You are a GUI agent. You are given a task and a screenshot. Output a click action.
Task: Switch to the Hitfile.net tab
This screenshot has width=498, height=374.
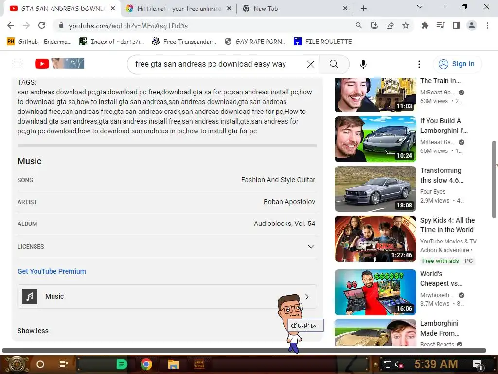coord(179,9)
